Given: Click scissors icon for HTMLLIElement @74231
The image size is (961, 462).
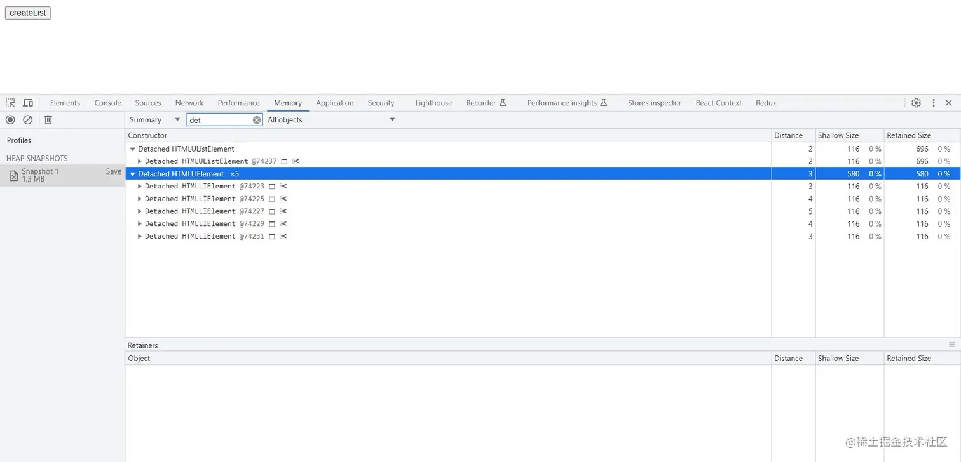Looking at the screenshot, I should 283,236.
